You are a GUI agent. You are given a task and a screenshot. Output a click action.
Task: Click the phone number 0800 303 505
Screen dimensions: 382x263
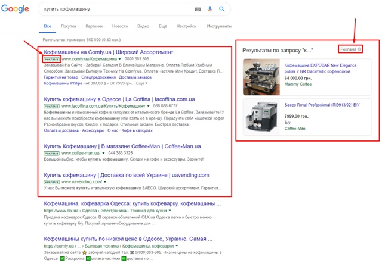tap(137, 59)
